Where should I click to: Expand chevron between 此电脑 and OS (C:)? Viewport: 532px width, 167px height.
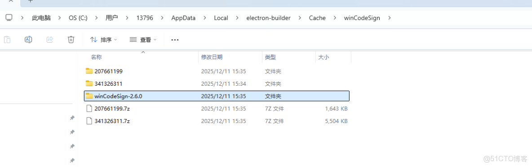tap(60, 18)
